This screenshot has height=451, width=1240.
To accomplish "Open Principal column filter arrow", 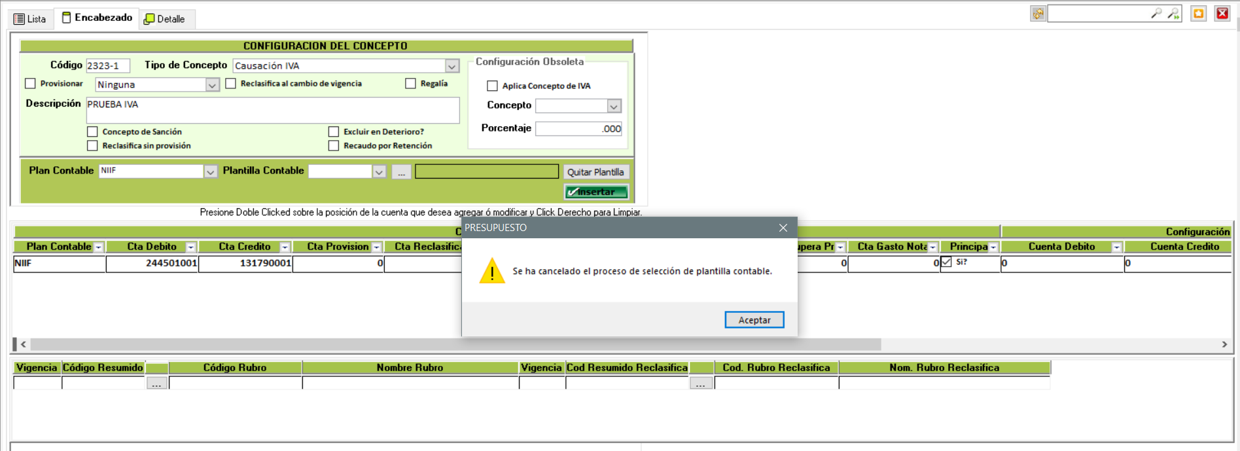I will coord(993,247).
